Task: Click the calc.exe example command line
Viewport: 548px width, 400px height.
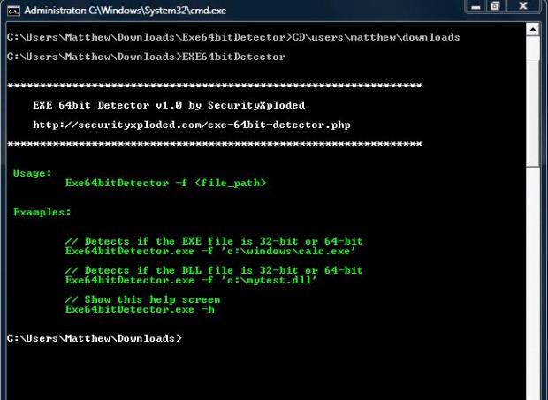Action: tap(210, 251)
